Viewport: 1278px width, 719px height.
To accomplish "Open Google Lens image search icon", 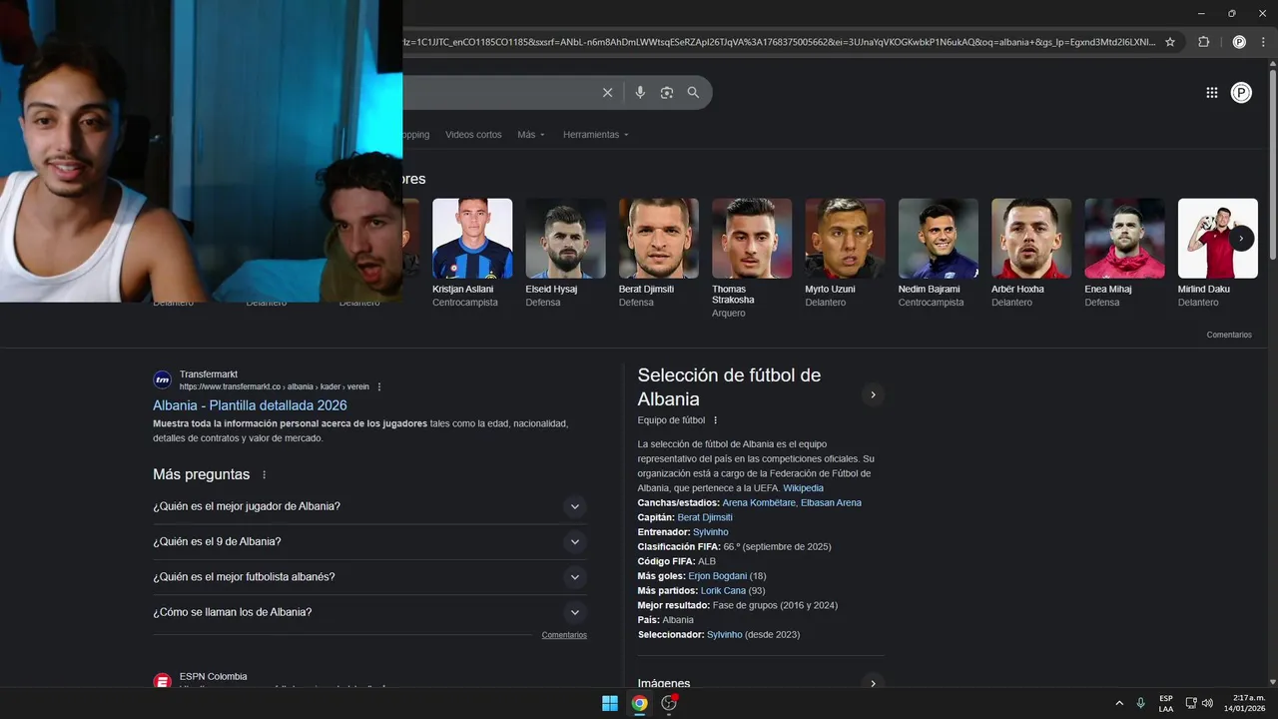I will point(667,93).
